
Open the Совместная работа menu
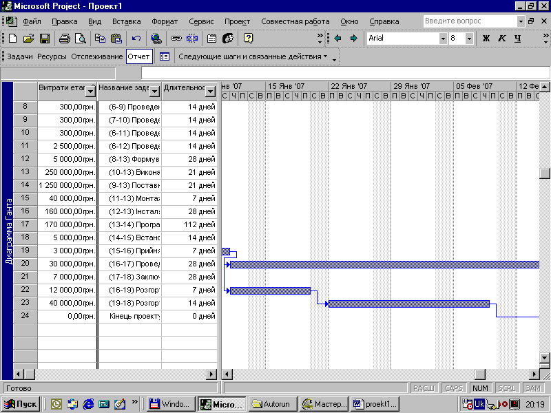pyautogui.click(x=295, y=21)
